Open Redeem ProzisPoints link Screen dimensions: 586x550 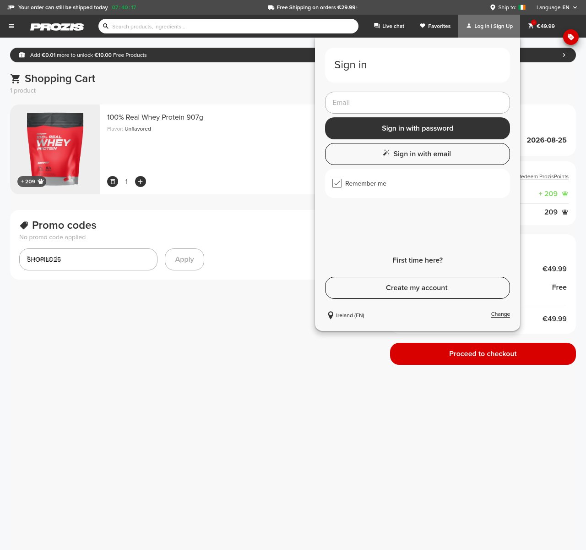pyautogui.click(x=544, y=176)
